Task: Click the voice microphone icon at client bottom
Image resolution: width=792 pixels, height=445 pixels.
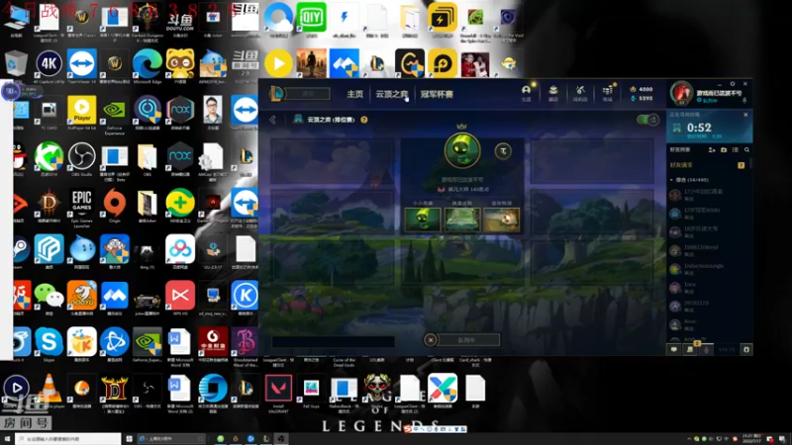Action: click(707, 349)
